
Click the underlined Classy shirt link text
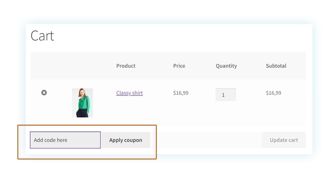(x=129, y=93)
